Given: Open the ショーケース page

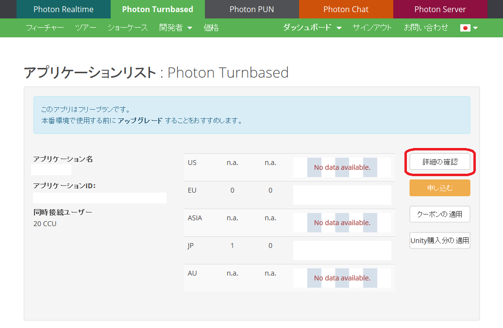Looking at the screenshot, I should click(x=128, y=28).
